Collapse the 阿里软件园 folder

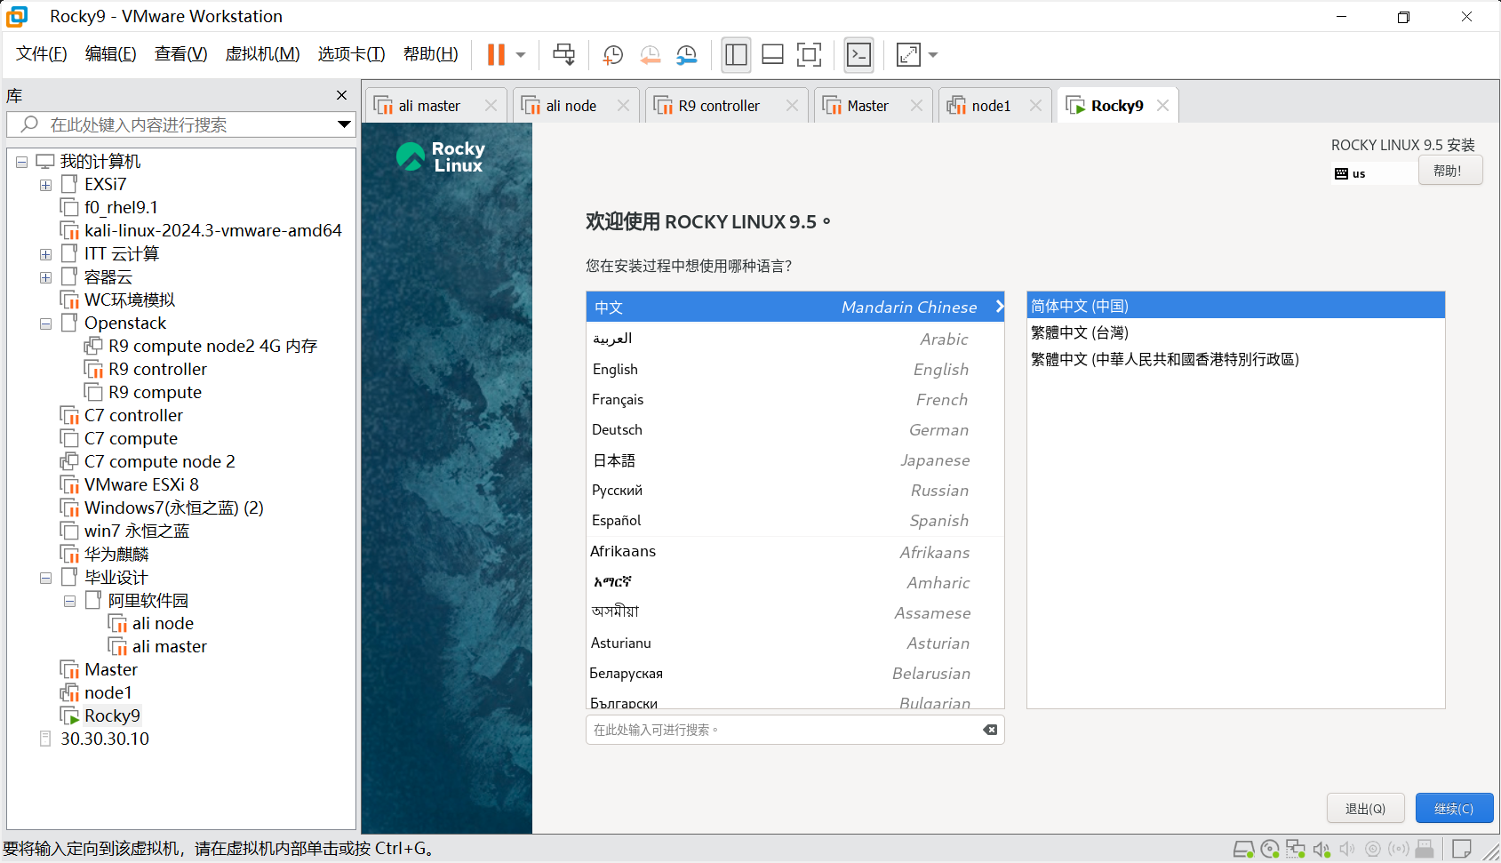tap(69, 601)
